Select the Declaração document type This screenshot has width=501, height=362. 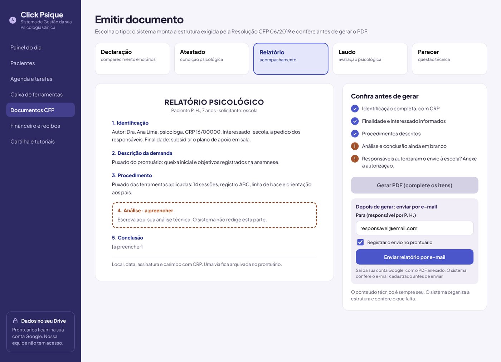[132, 59]
